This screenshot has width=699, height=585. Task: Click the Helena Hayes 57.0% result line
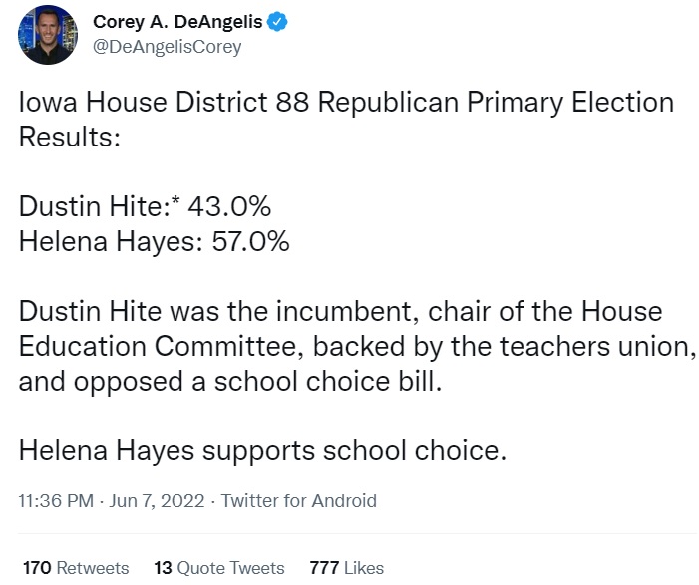coord(155,241)
